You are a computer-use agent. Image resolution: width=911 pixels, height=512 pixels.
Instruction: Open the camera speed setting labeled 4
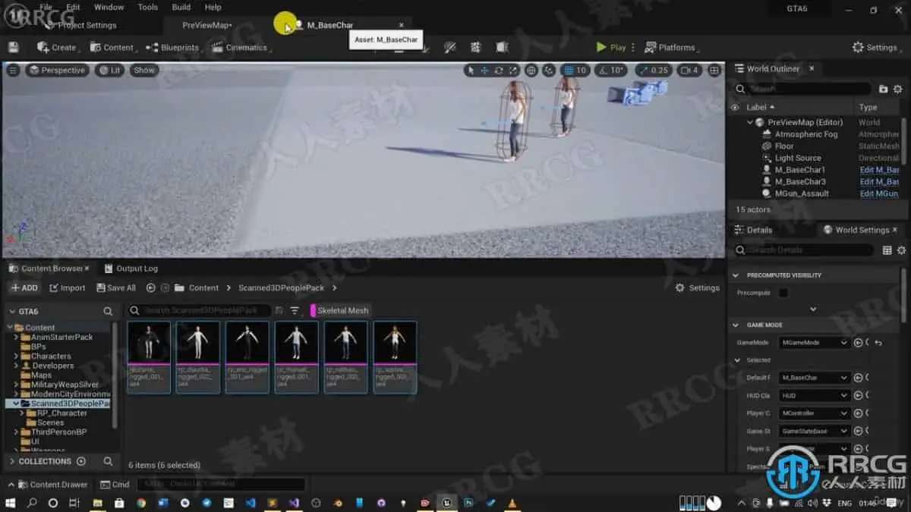[689, 70]
